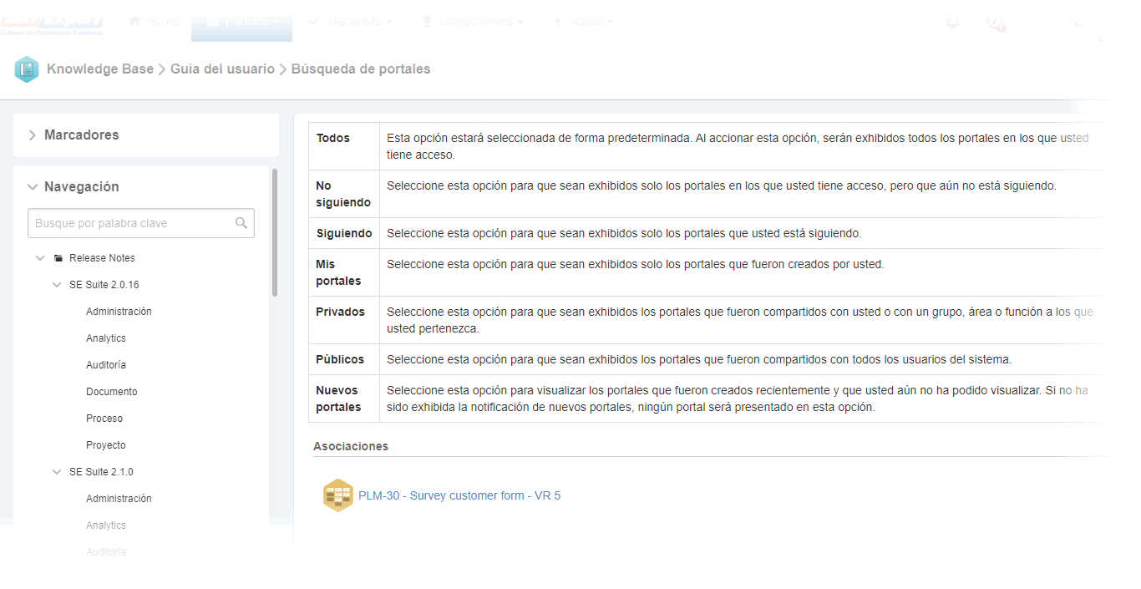Viewport: 1141px width, 589px height.
Task: Collapse the SE Suite 2.1.0 node
Action: coord(57,472)
